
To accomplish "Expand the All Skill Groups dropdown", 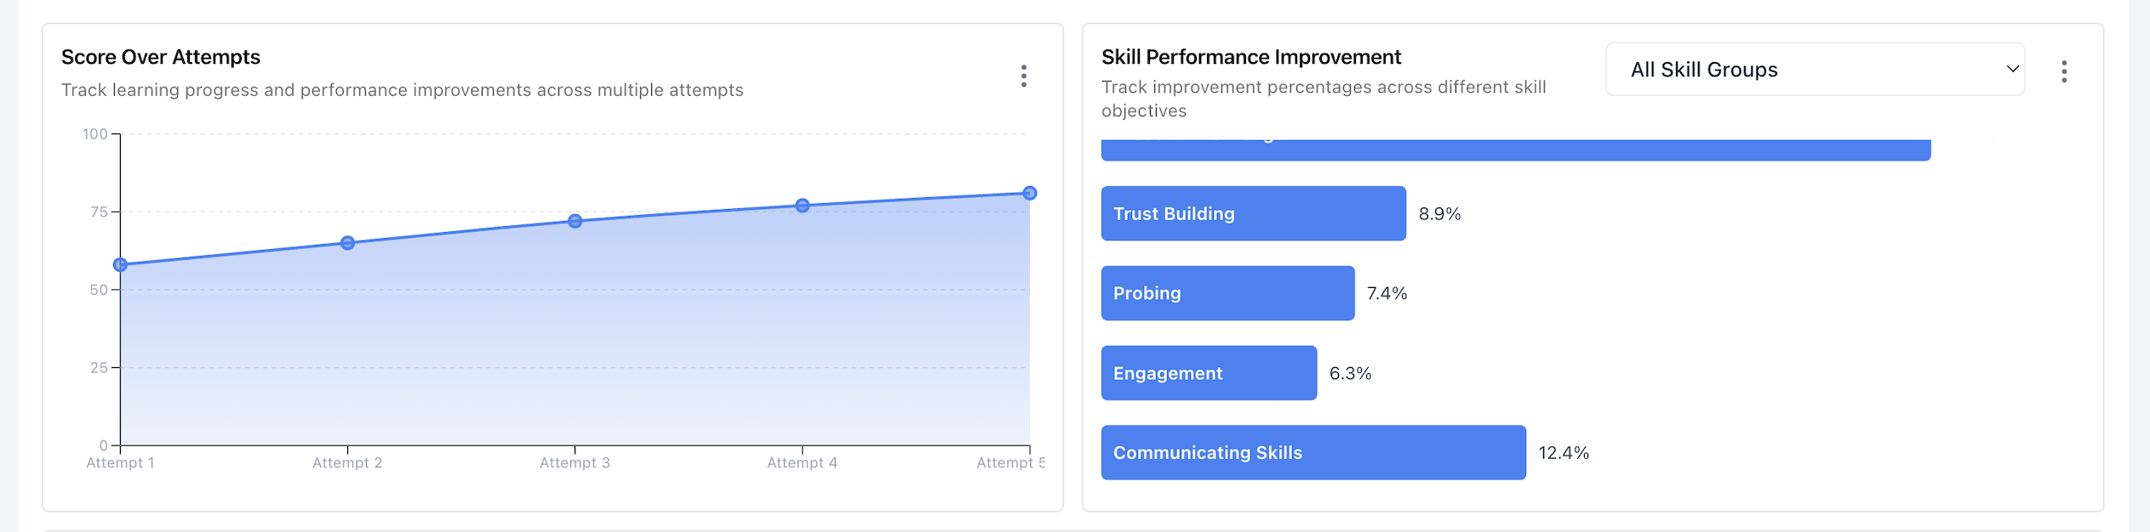I will point(1815,70).
